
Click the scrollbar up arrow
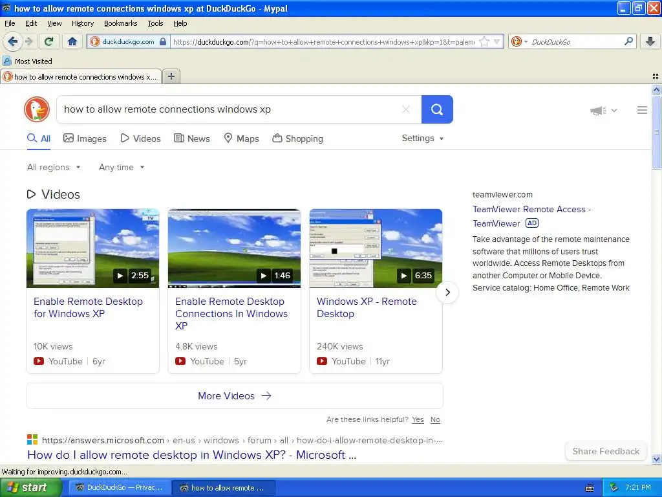656,89
